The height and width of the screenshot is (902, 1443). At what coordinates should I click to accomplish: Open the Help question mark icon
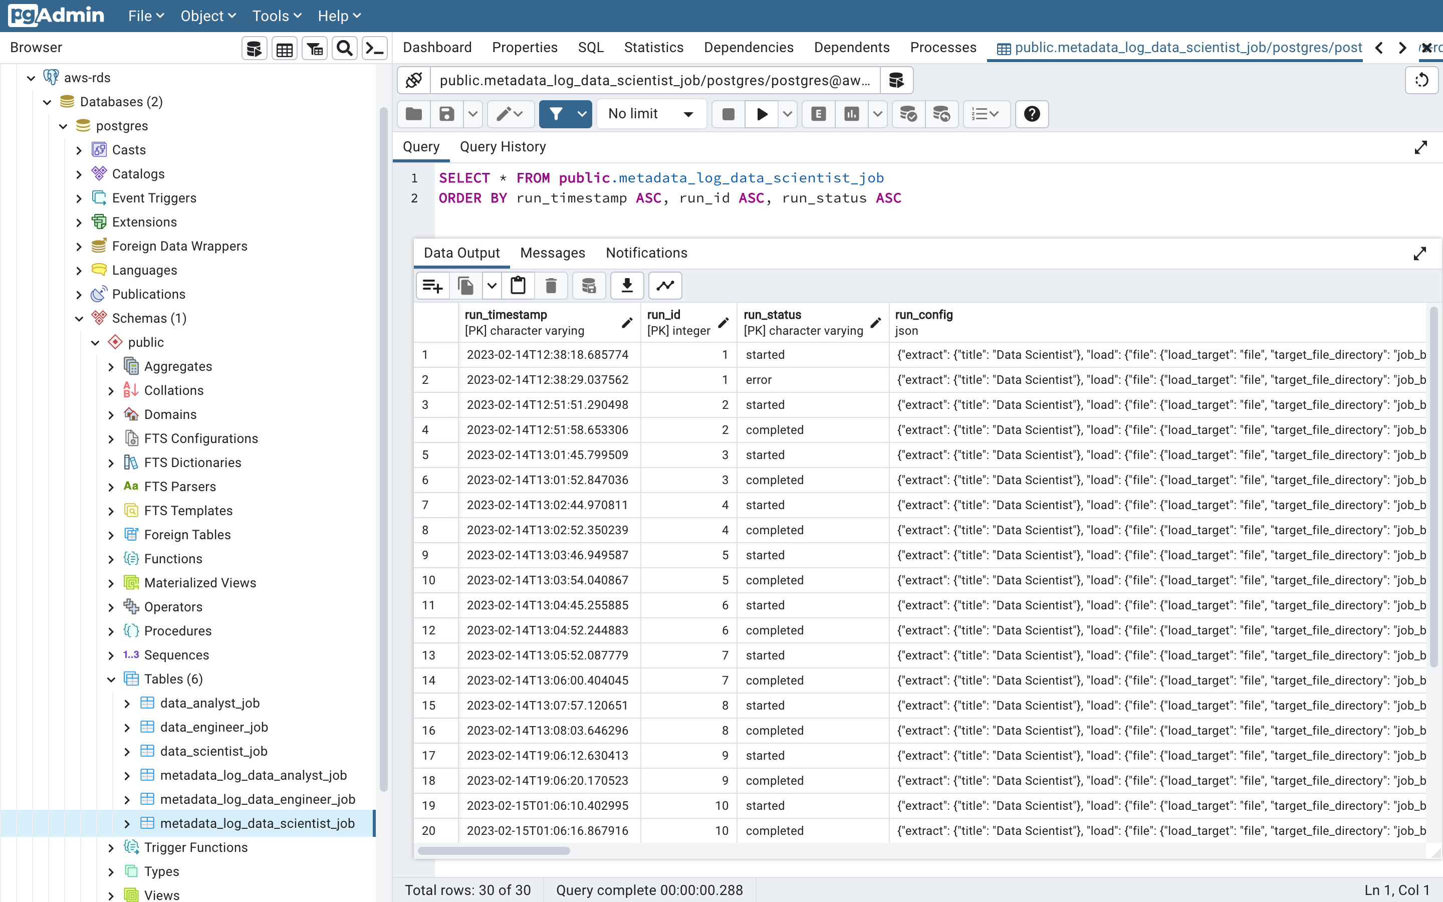pyautogui.click(x=1032, y=114)
